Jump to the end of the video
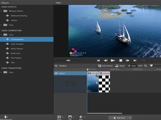This screenshot has height=120, width=161. pos(135,61)
